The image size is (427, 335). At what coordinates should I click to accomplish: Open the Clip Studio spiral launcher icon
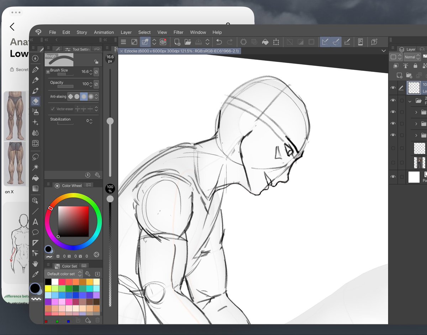click(163, 42)
